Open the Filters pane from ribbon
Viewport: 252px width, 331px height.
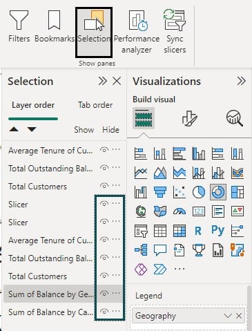pyautogui.click(x=19, y=26)
